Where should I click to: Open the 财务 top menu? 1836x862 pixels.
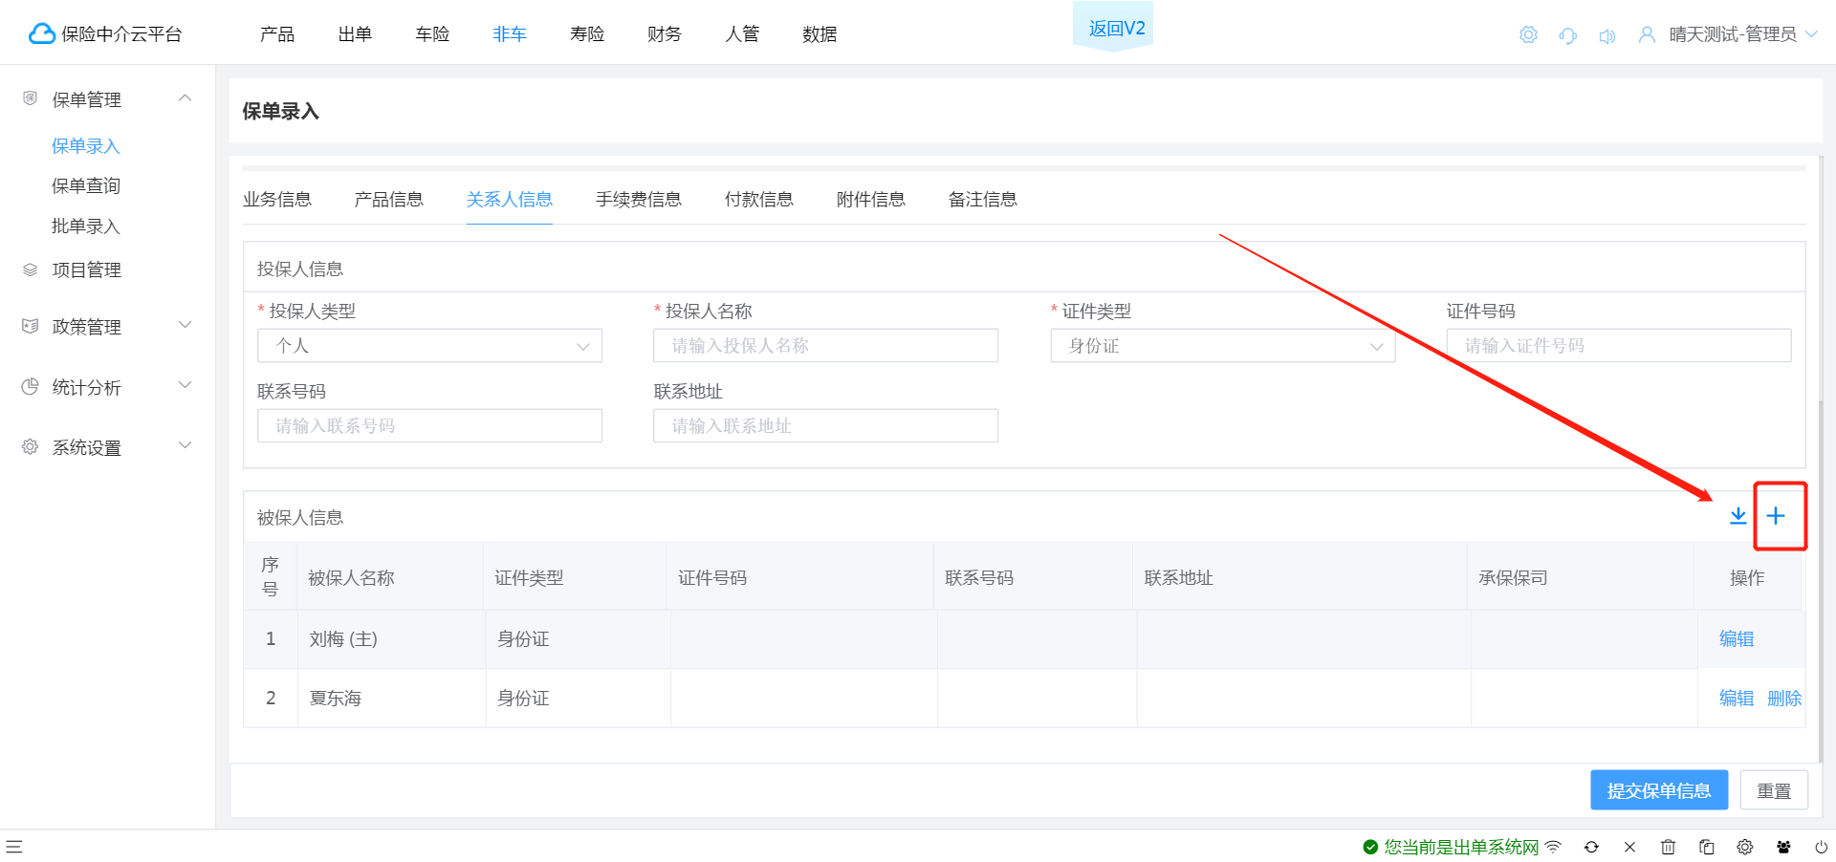(x=665, y=34)
